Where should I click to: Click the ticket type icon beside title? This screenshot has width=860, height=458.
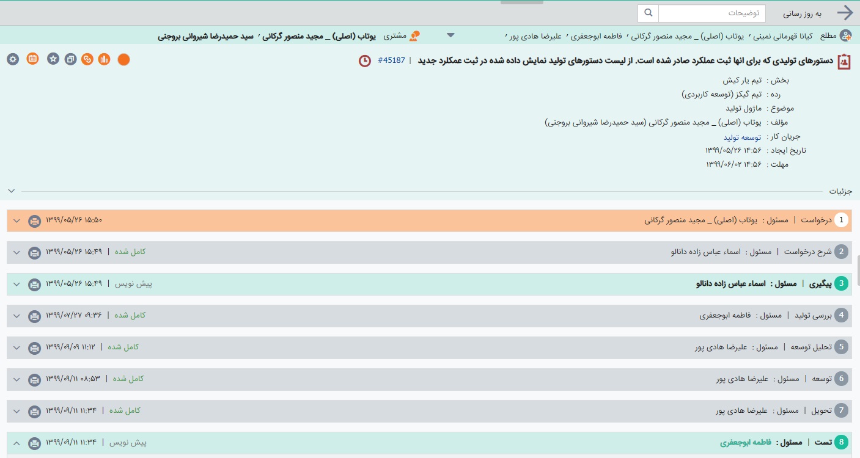[844, 61]
